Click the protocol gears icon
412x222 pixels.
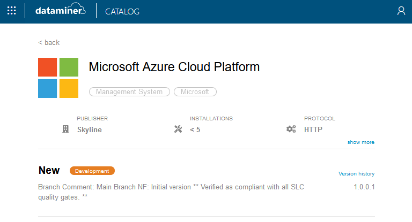coord(291,129)
